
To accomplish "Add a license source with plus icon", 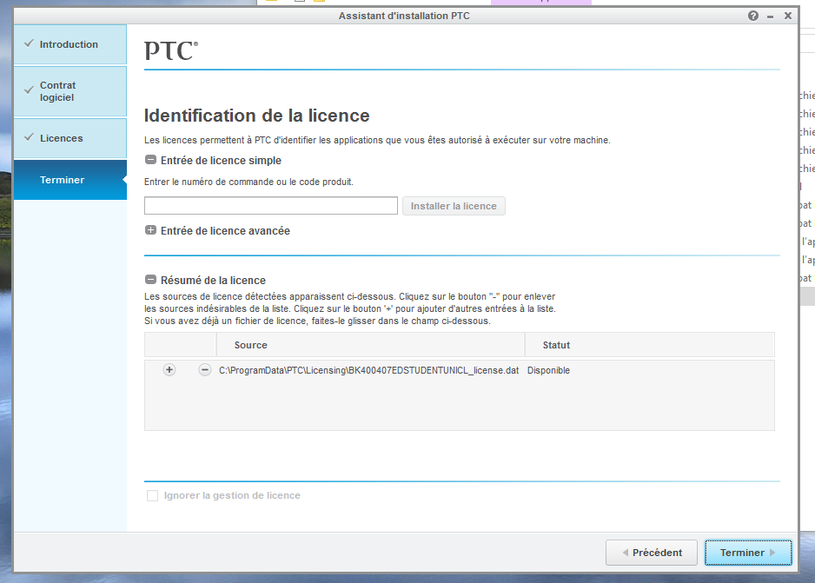I will 169,370.
